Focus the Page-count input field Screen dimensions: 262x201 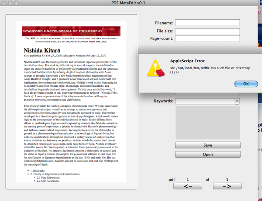[x=207, y=39]
